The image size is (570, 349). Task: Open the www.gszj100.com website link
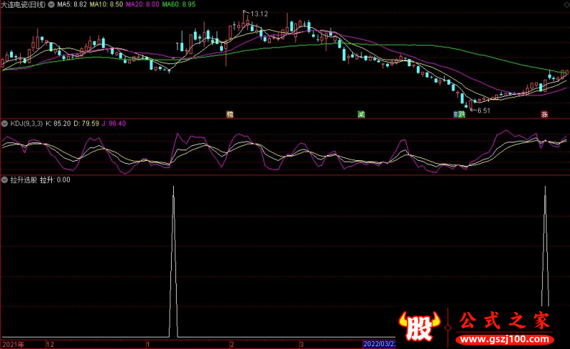click(x=505, y=340)
